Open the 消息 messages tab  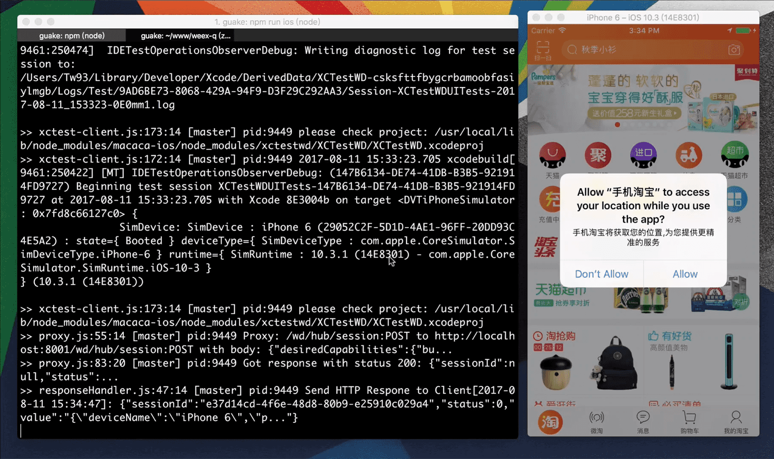643,422
